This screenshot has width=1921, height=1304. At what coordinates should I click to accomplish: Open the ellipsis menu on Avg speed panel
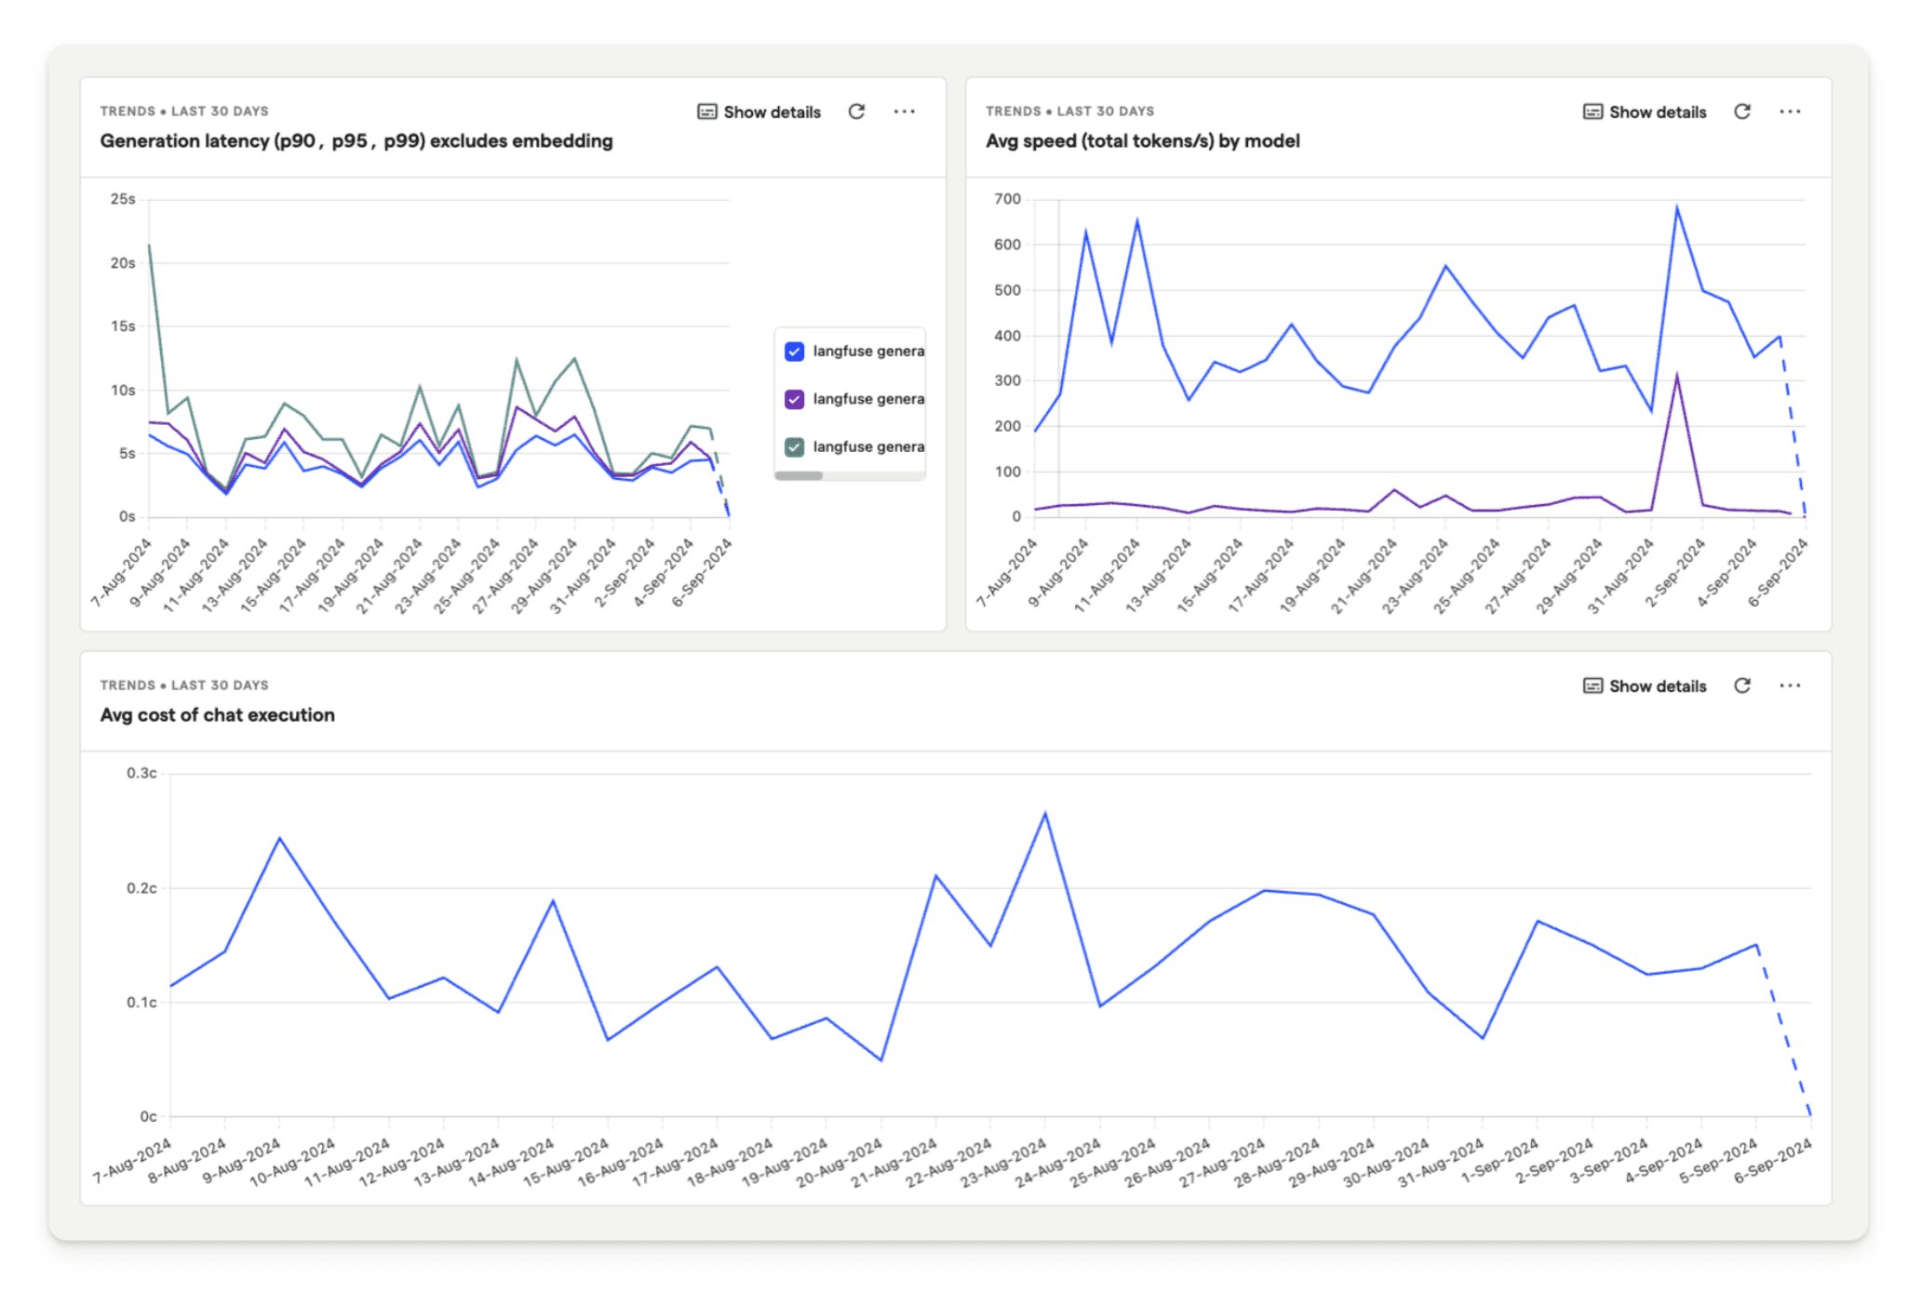coord(1791,111)
